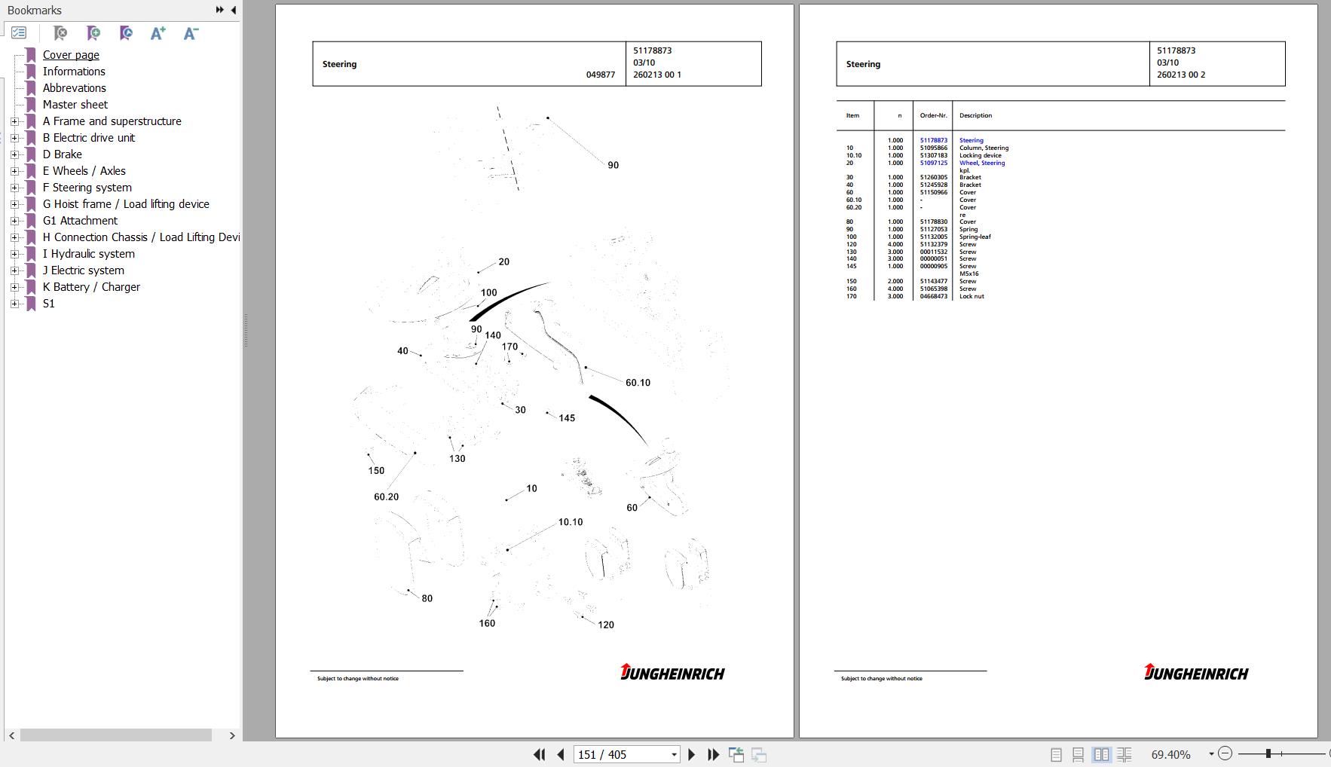Go to last page
The image size is (1331, 767).
coord(713,754)
